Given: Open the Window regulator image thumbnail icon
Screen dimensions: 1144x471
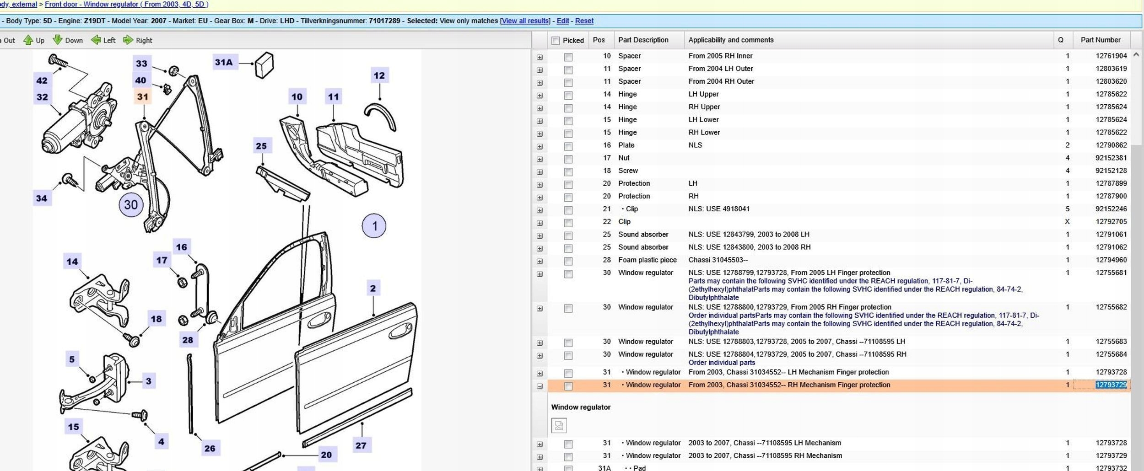Looking at the screenshot, I should tap(559, 425).
